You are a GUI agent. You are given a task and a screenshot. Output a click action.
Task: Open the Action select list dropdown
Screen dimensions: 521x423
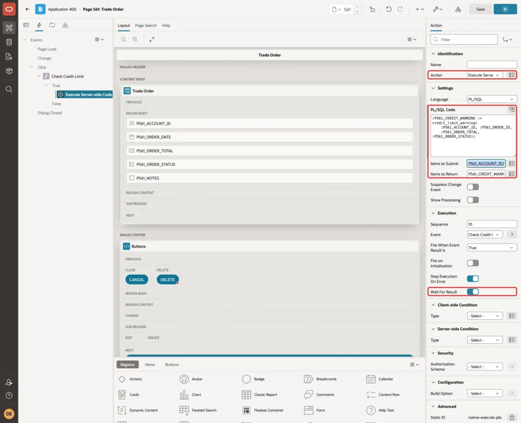[x=484, y=75]
